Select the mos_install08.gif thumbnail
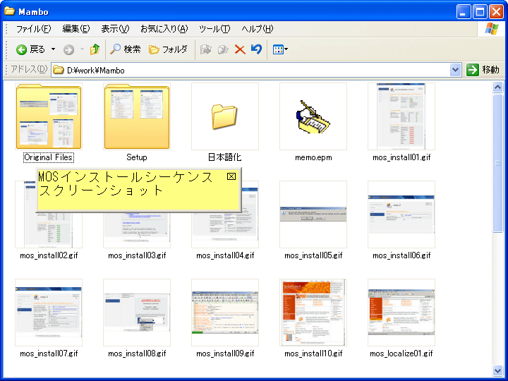Viewport: 508px width, 381px height. pos(137,313)
